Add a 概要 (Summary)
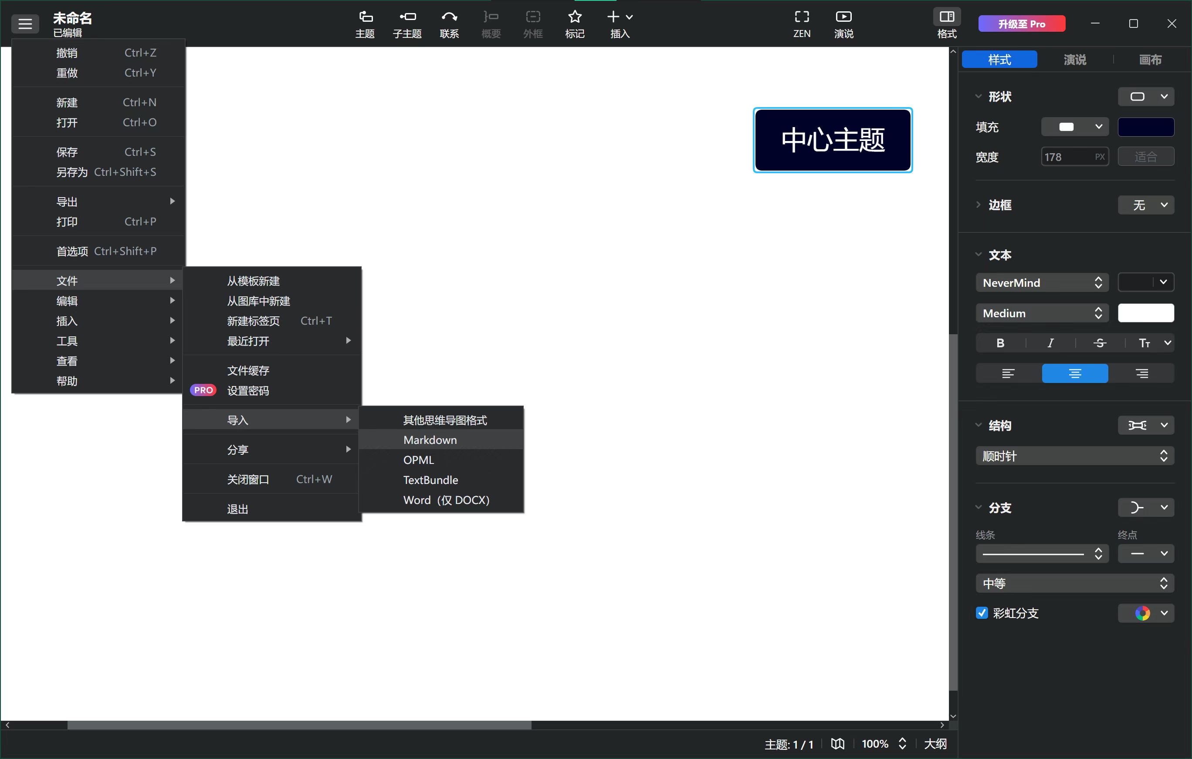Viewport: 1192px width, 759px height. tap(491, 23)
